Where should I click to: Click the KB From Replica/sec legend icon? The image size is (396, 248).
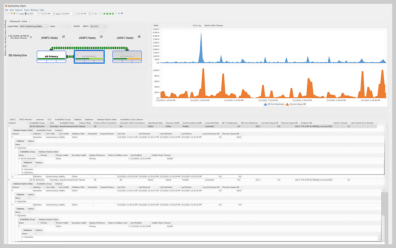click(265, 104)
